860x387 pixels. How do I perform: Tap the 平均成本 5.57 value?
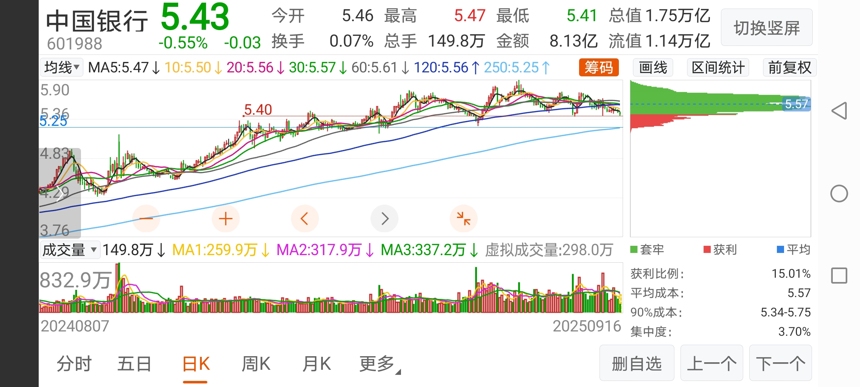pyautogui.click(x=799, y=293)
